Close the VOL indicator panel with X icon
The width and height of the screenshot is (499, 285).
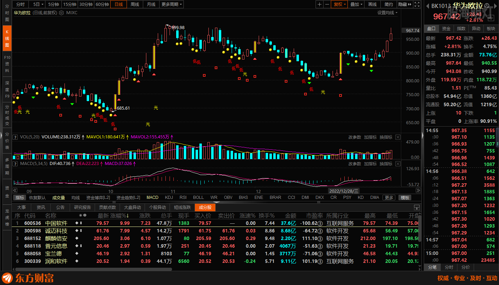[398, 137]
